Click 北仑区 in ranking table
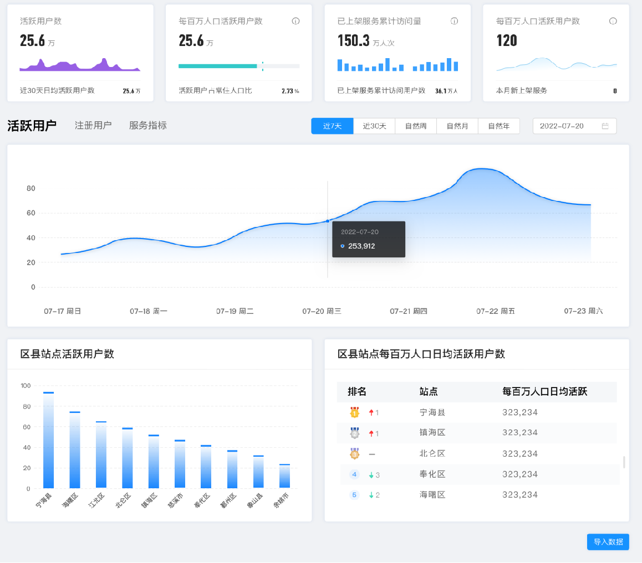This screenshot has height=563, width=642. point(432,453)
